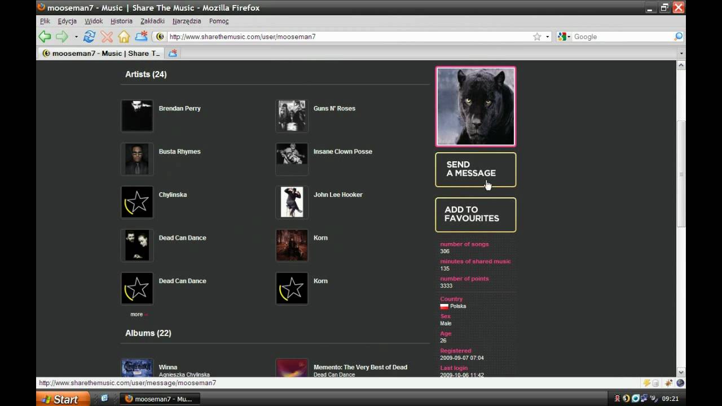Open the Winna album link

[x=168, y=367]
